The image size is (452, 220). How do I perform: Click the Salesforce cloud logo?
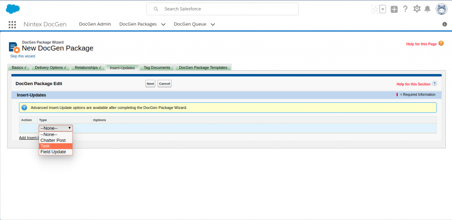click(x=13, y=9)
